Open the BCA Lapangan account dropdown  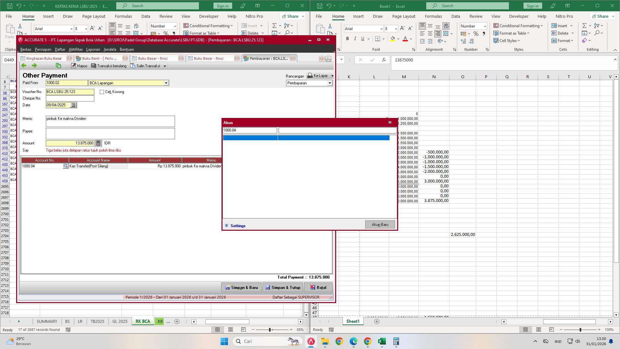[x=166, y=83]
